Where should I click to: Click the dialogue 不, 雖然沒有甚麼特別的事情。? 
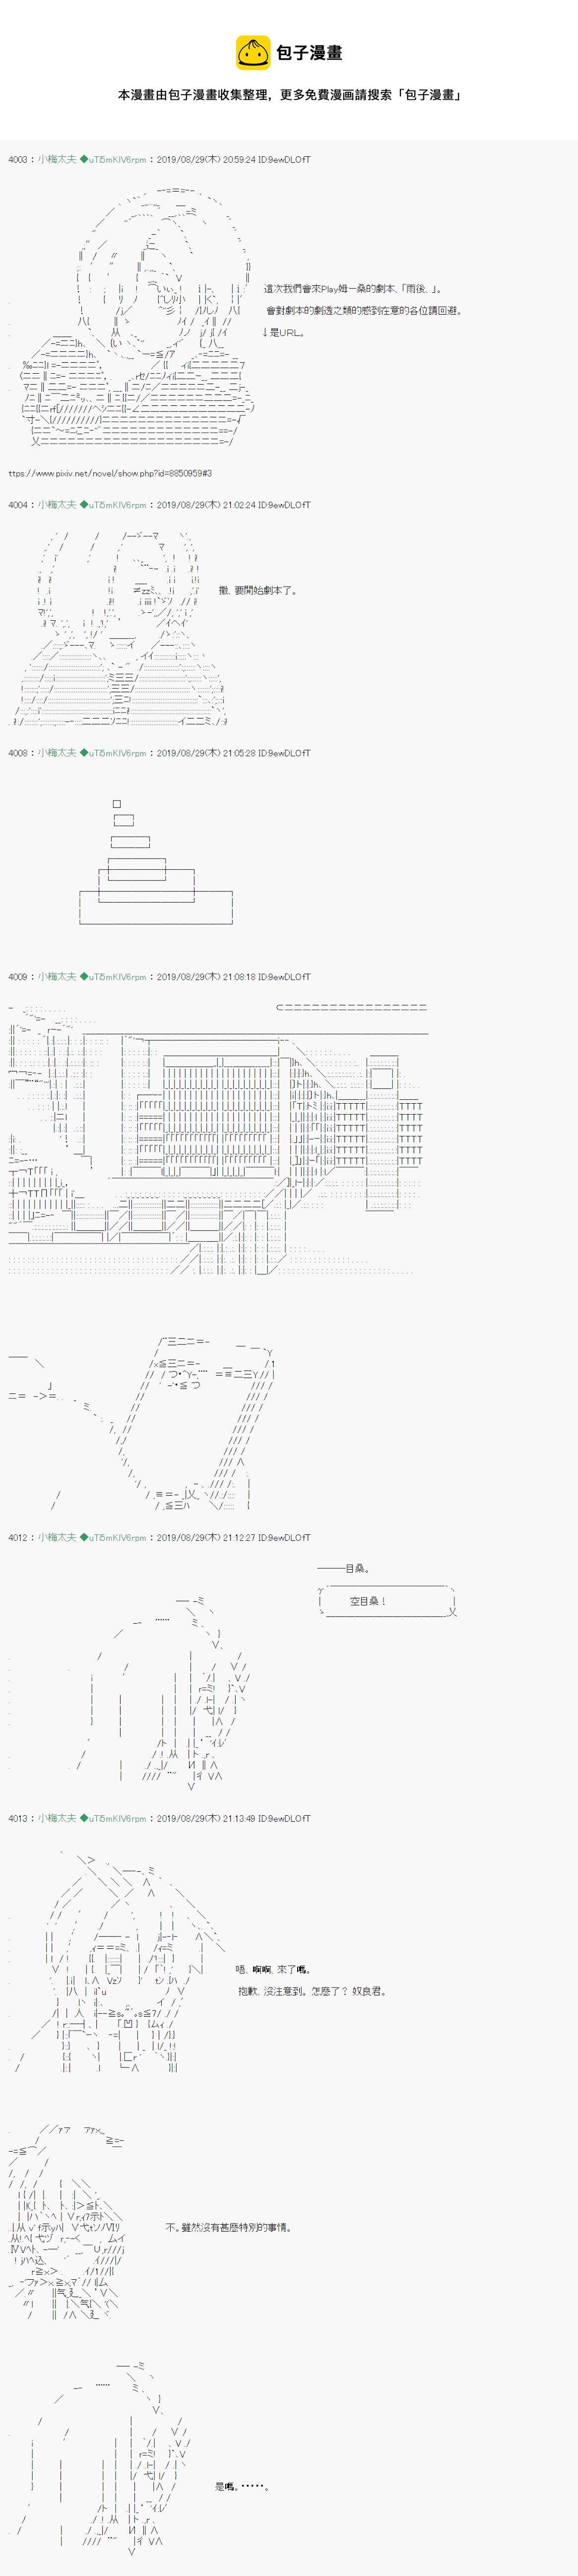(x=229, y=2227)
